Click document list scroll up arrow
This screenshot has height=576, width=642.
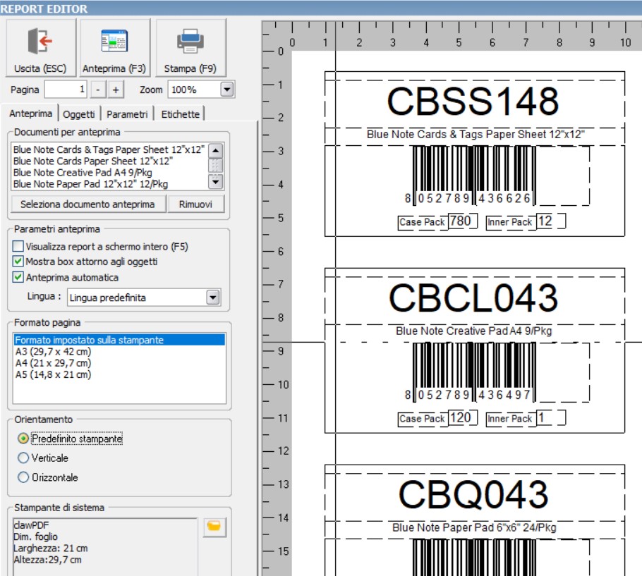click(x=216, y=151)
